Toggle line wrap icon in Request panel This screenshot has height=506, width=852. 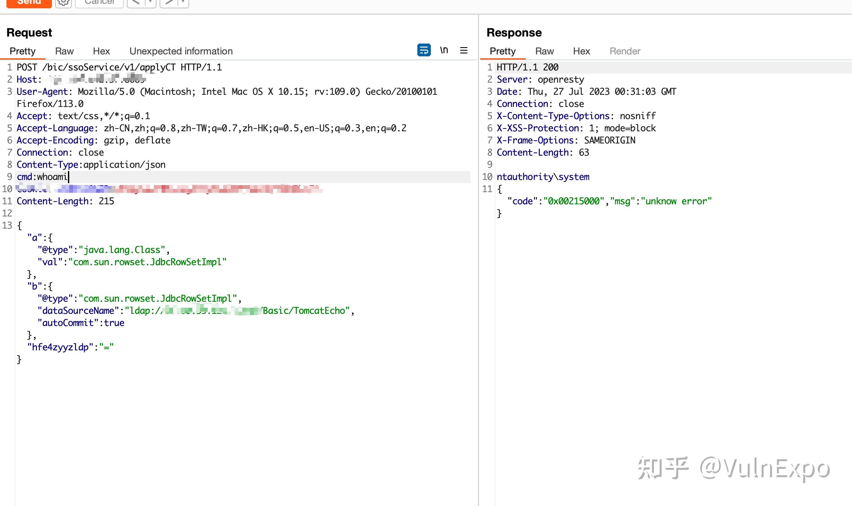[x=424, y=51]
